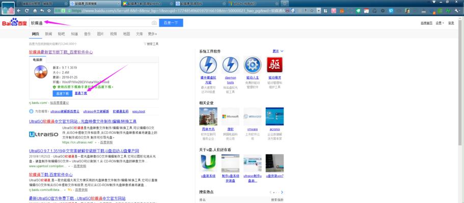Switch to the MSDN browser tab

[253, 4]
